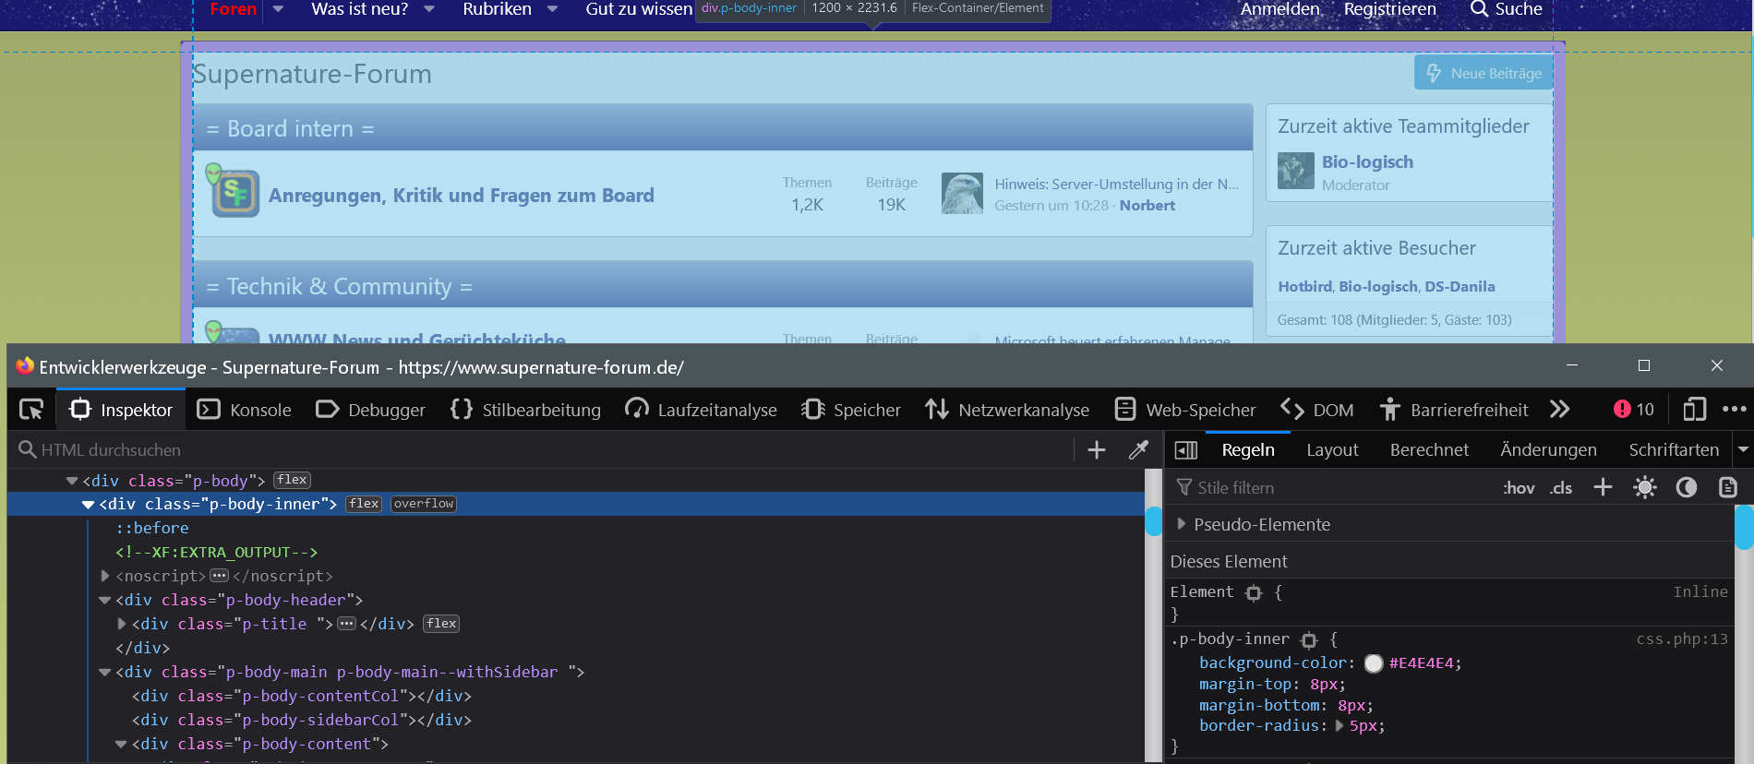Image resolution: width=1754 pixels, height=764 pixels.
Task: Open the three-dot devtools options menu
Action: click(1734, 410)
